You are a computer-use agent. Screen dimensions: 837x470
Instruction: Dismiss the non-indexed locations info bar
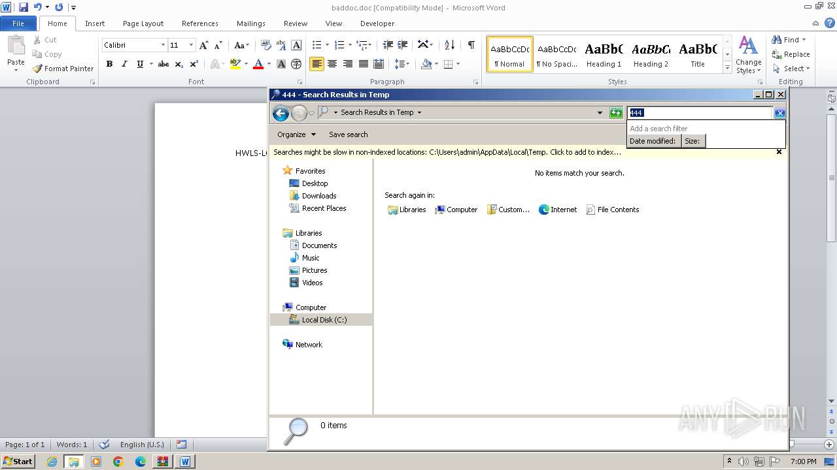pos(779,151)
